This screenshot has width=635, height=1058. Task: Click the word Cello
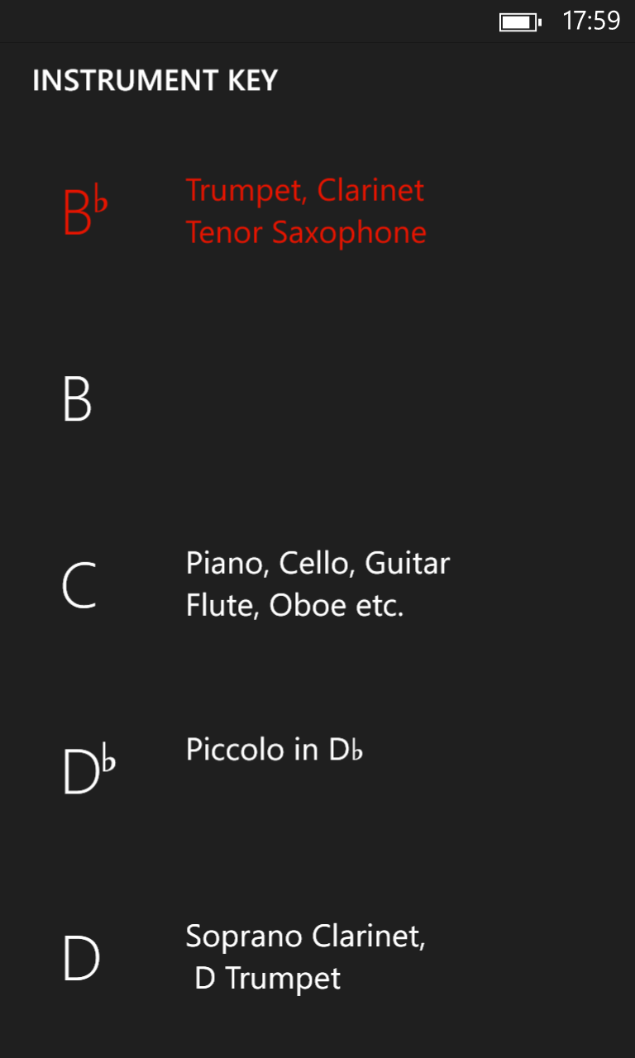point(313,564)
